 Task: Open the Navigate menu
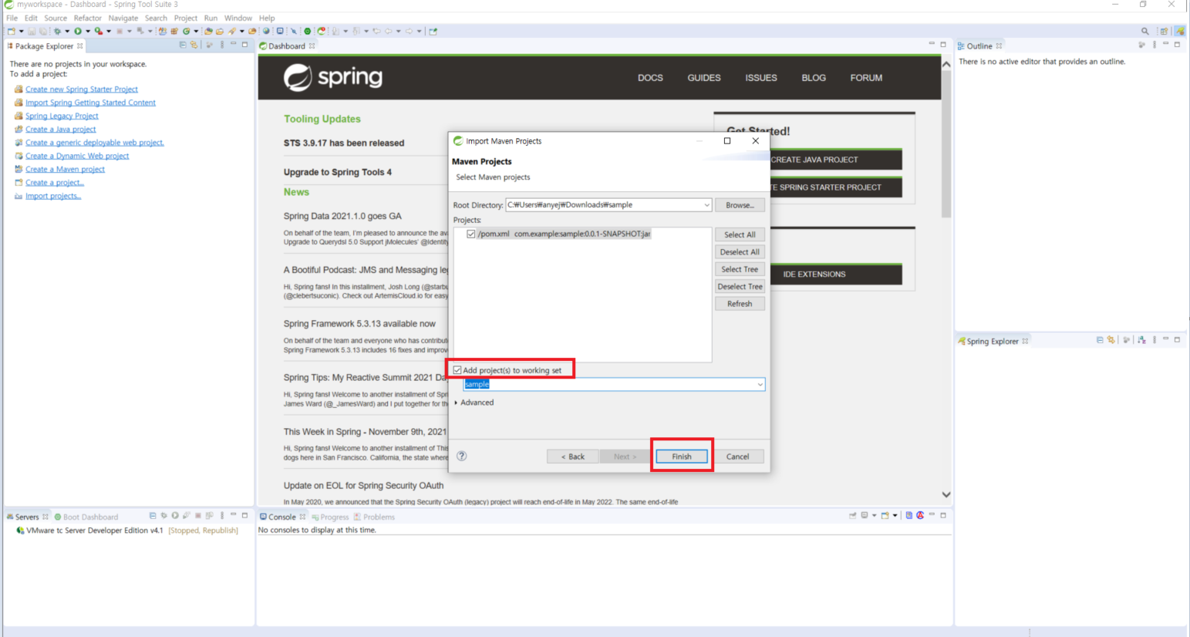pyautogui.click(x=123, y=18)
